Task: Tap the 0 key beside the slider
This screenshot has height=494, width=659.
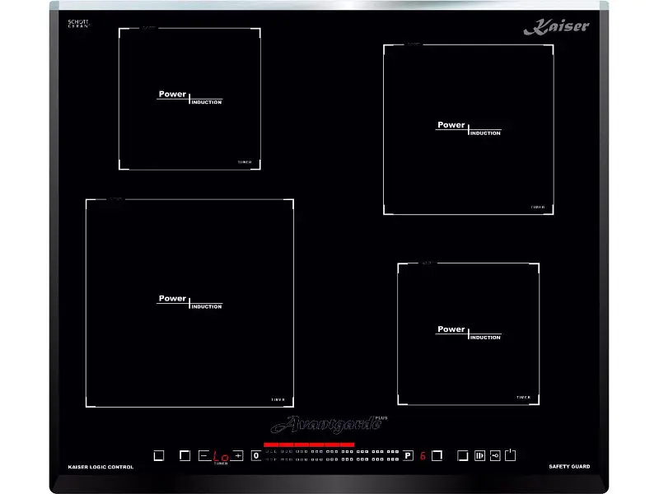Action: (256, 455)
